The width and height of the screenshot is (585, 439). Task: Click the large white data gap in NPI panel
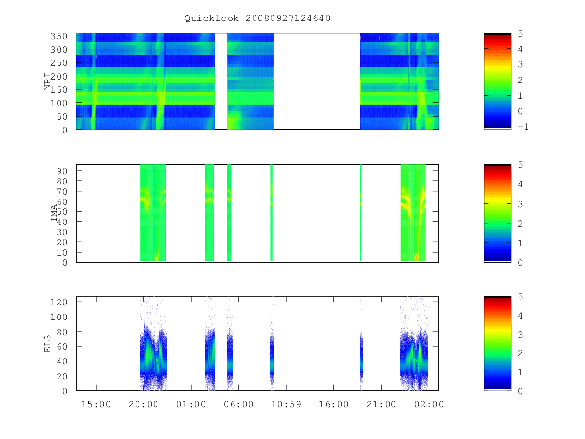point(317,81)
